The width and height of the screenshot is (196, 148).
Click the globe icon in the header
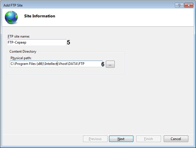pos(11,17)
